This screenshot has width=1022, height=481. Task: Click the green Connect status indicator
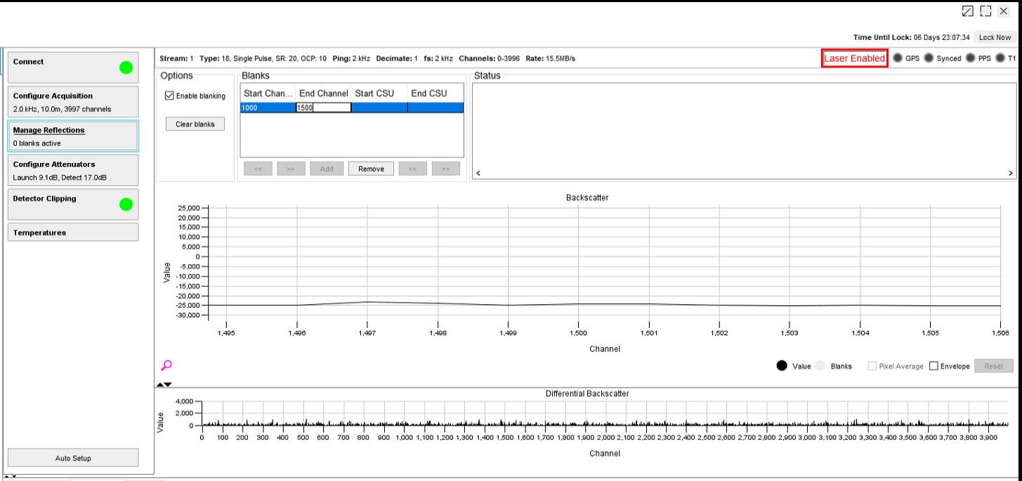[x=126, y=67]
